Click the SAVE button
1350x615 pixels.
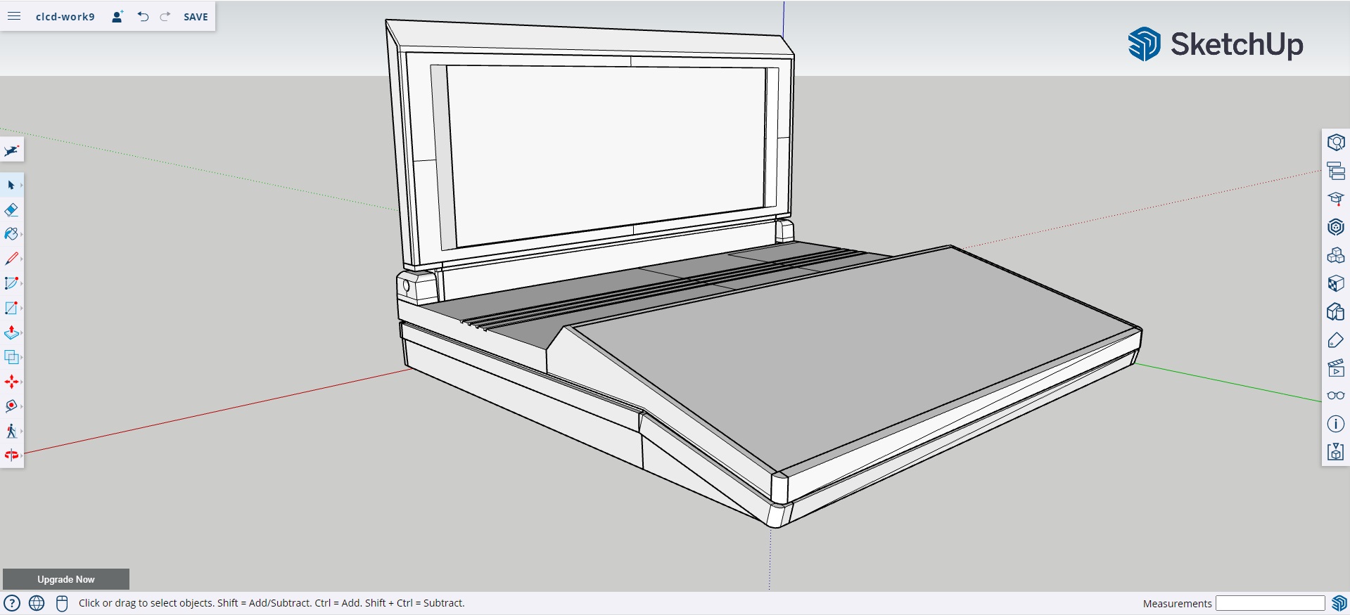coord(196,17)
